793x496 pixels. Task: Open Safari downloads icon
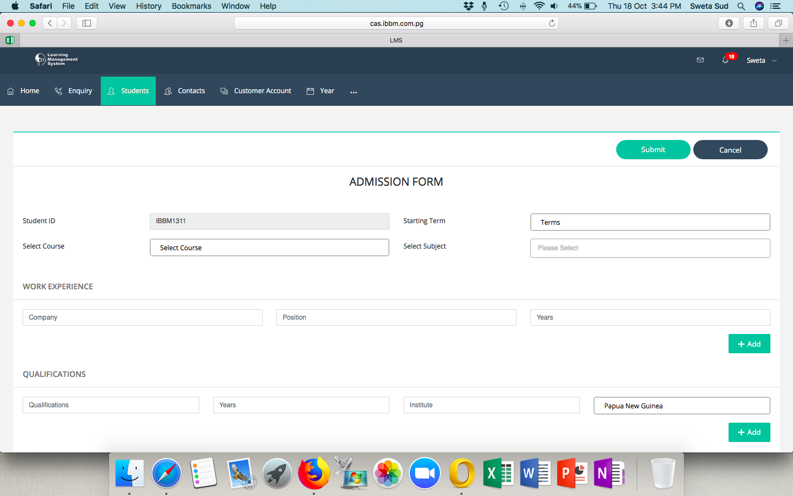click(729, 23)
